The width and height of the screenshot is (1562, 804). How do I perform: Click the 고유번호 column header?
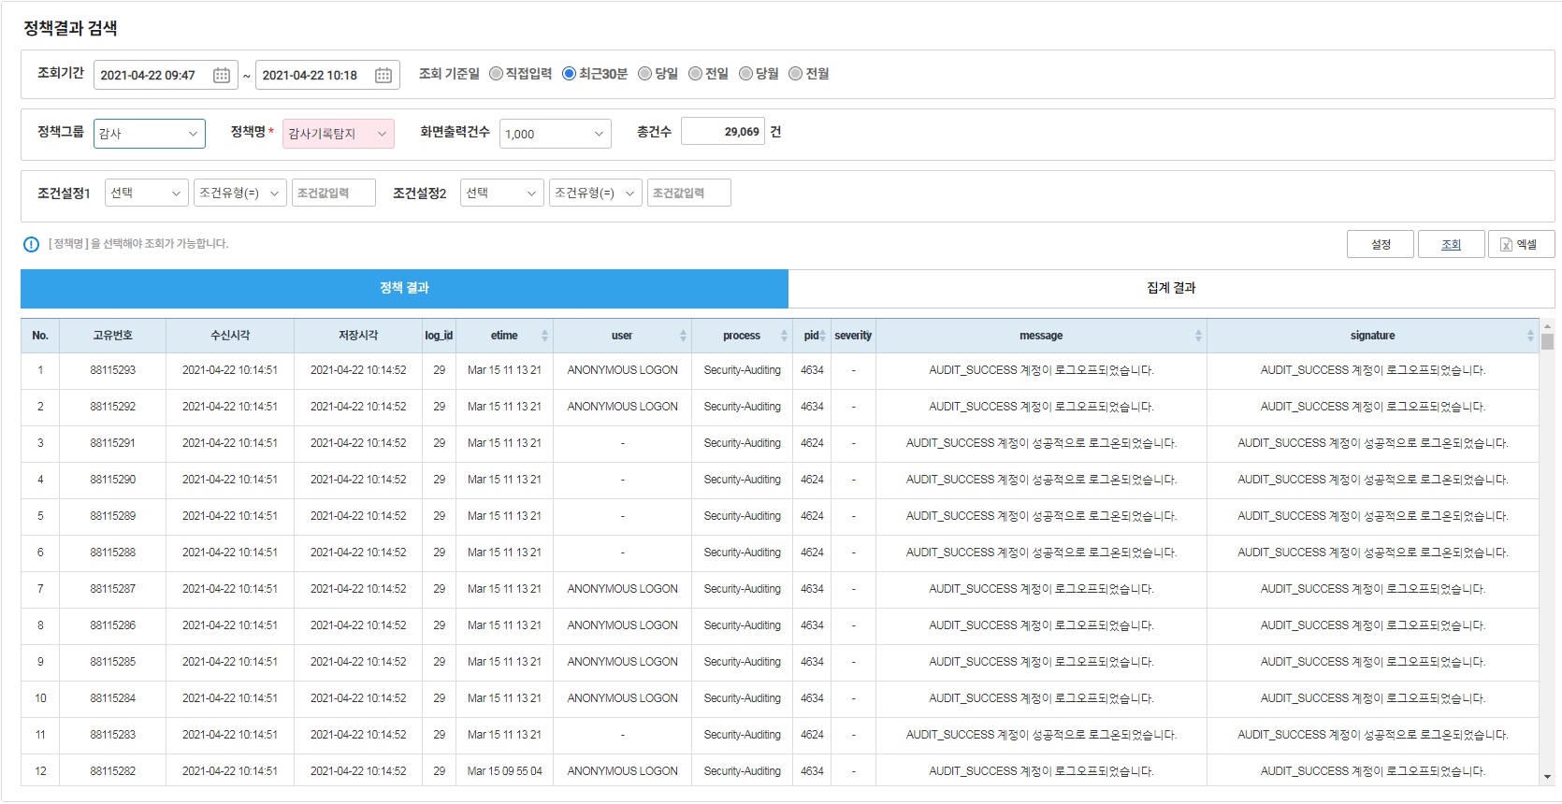112,336
